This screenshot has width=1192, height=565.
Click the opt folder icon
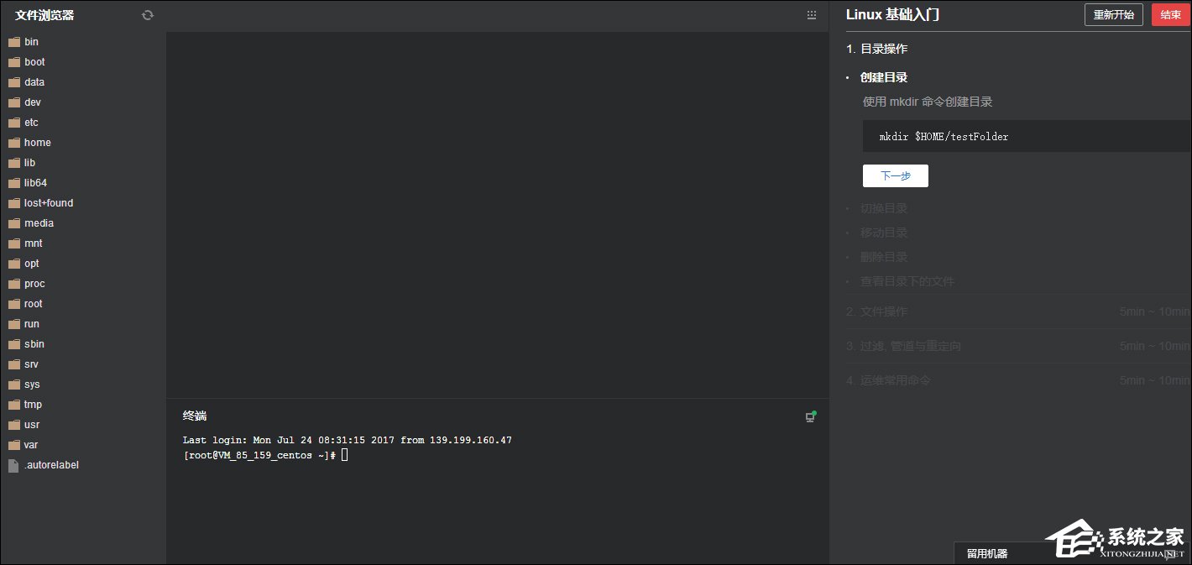(13, 264)
